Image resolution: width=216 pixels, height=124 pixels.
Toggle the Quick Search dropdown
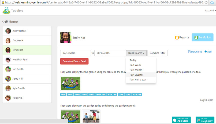(136, 53)
